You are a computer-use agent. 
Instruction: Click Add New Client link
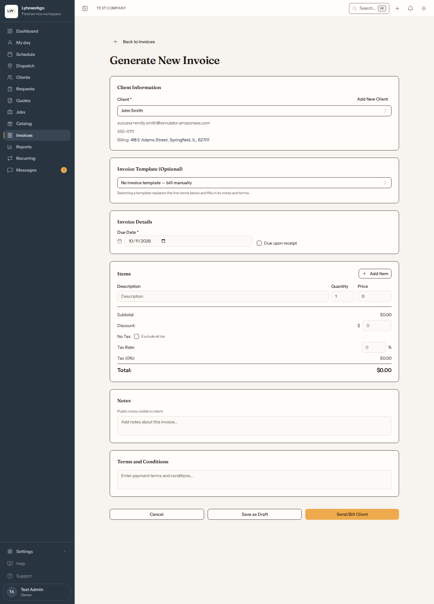373,99
